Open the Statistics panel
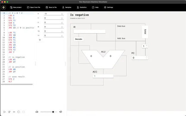This screenshot has width=186, height=116. [82, 7]
